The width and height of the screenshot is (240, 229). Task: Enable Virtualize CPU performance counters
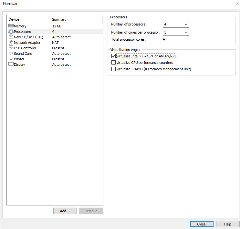113,63
